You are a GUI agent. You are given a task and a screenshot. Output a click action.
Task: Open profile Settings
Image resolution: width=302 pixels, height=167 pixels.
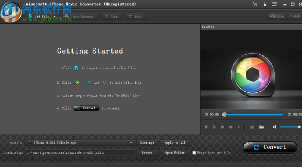pyautogui.click(x=147, y=143)
